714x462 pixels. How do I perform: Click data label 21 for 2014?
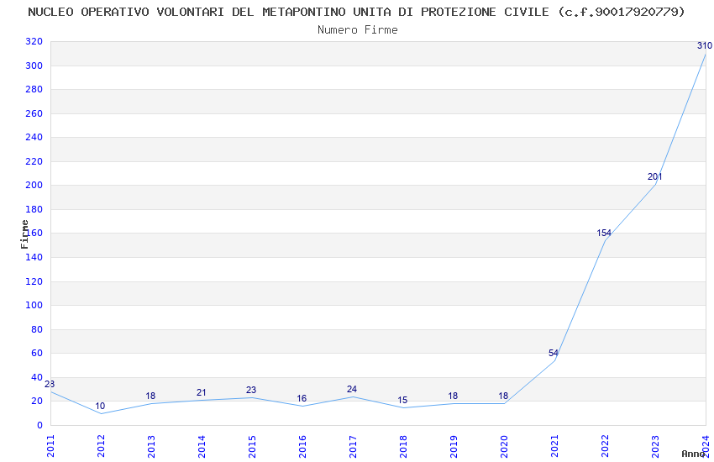pyautogui.click(x=202, y=392)
